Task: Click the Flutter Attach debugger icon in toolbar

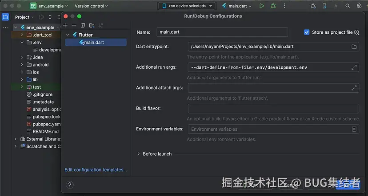Action: (313, 6)
